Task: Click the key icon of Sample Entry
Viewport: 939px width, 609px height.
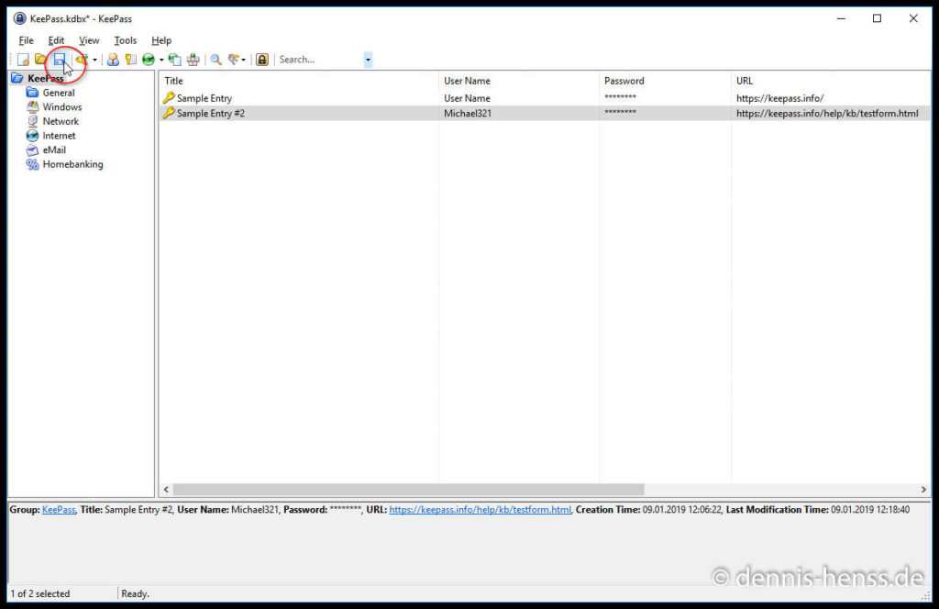Action: point(169,97)
